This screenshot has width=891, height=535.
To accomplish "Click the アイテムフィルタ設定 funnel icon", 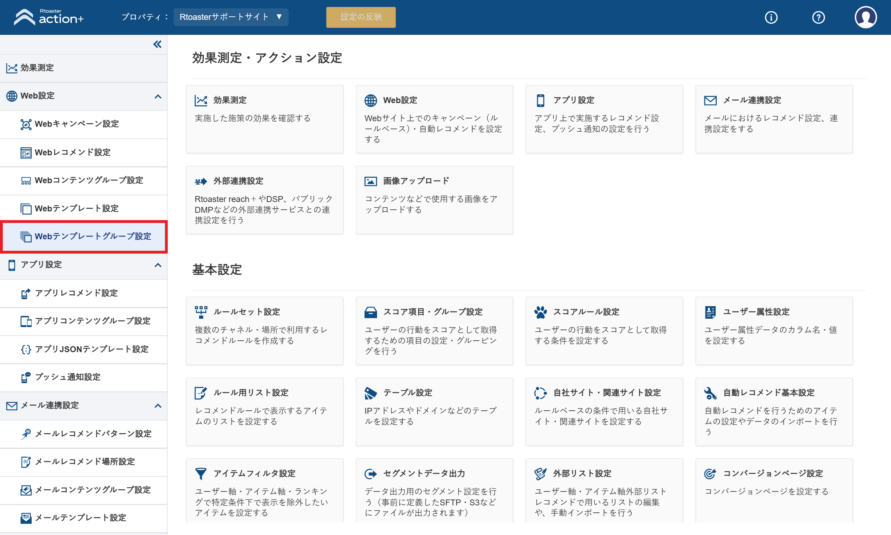I will click(200, 474).
